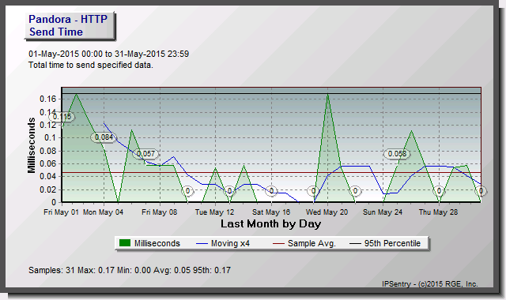Click the 0.058 data label bubble
Screen dimensions: 506x300
coord(397,154)
